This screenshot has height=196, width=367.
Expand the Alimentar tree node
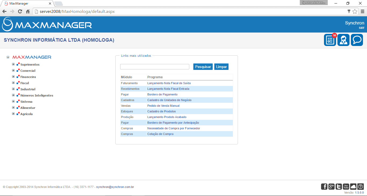(13, 108)
